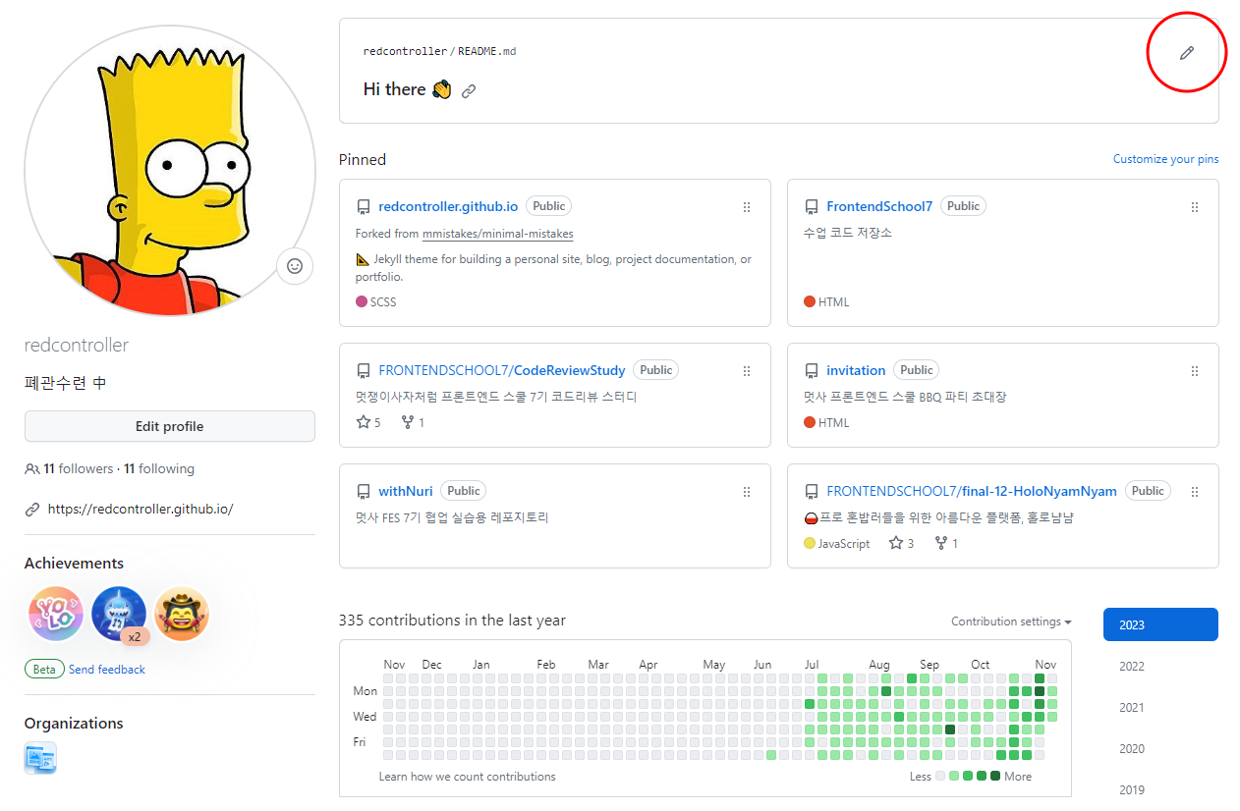Open the Contribution settings dropdown
The image size is (1240, 811).
(1011, 622)
